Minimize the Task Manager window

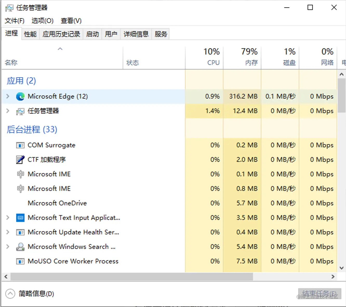pyautogui.click(x=287, y=8)
